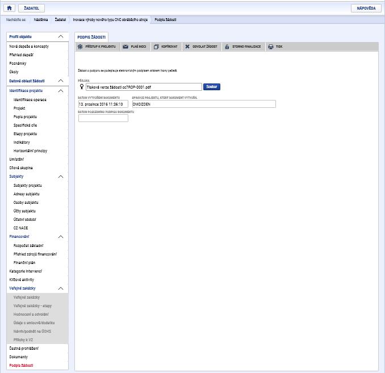Click the padlock icon for Storno finalizace
This screenshot has width=385, height=373.
point(227,47)
